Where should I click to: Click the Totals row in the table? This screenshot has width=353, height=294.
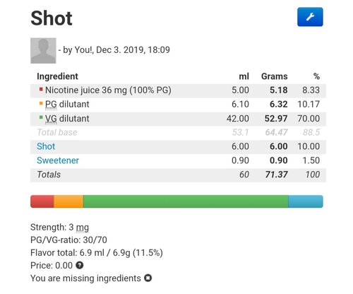[x=178, y=175]
